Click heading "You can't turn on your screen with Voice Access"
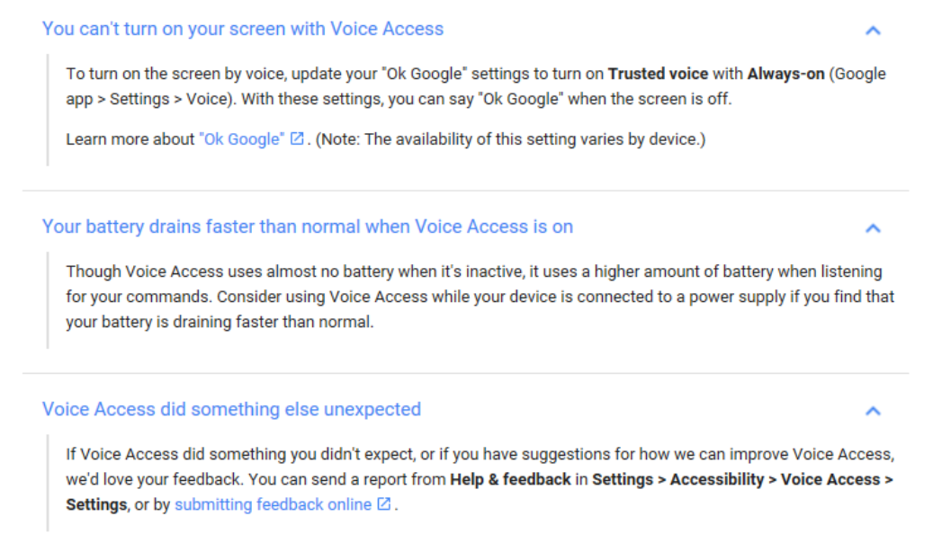 [x=243, y=29]
